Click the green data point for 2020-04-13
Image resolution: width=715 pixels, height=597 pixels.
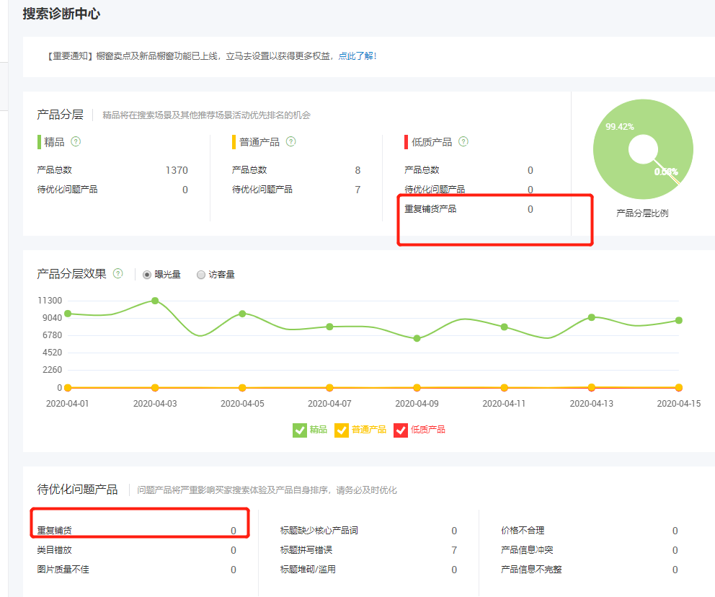tap(592, 317)
